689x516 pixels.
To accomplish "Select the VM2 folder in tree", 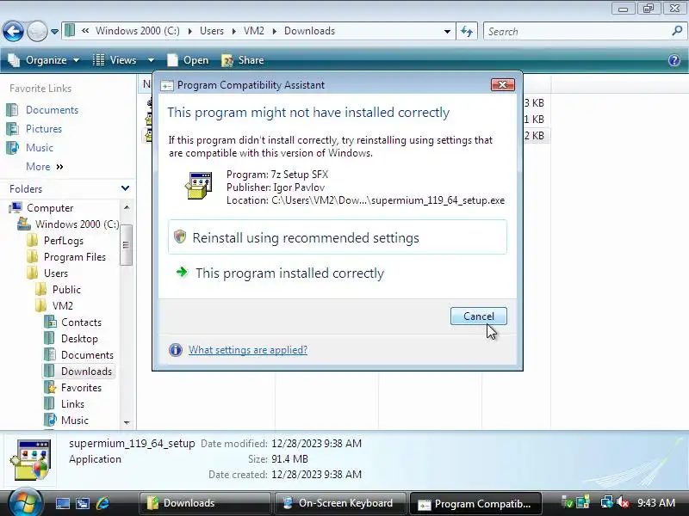I will coord(62,306).
